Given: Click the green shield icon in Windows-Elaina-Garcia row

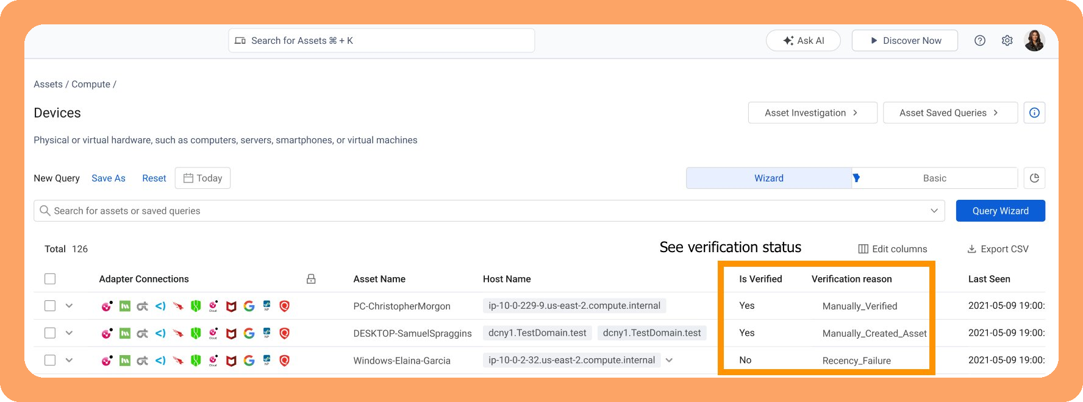Looking at the screenshot, I should (x=196, y=361).
